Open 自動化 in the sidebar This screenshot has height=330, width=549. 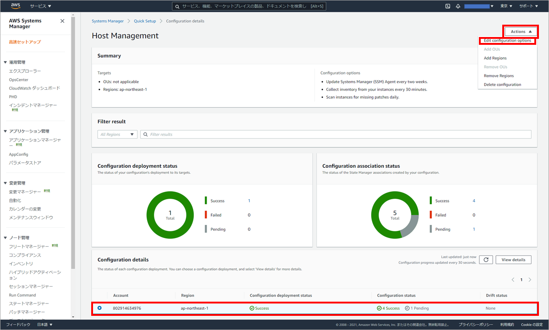pos(15,201)
